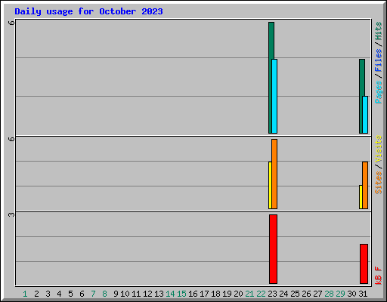The width and height of the screenshot is (387, 302).
Task: Click the 'Hits' legend label
Action: (379, 31)
